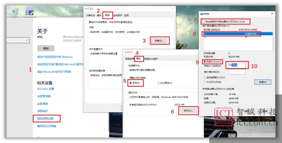This screenshot has height=143, width=282.
Task: Click the 复制 button on About page
Action: tap(46, 48)
